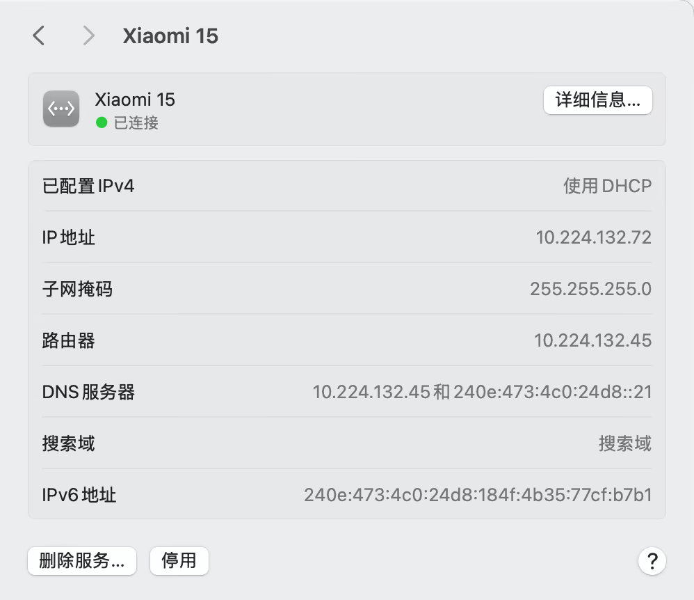This screenshot has height=600, width=694.
Task: Click the Xiaomi 15 page title
Action: pyautogui.click(x=170, y=36)
